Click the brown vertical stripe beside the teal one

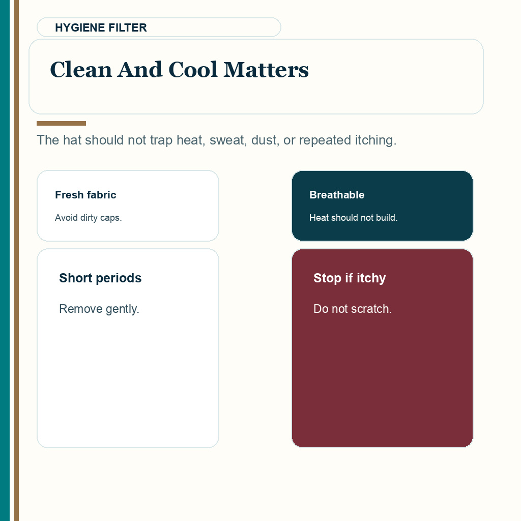(16, 260)
